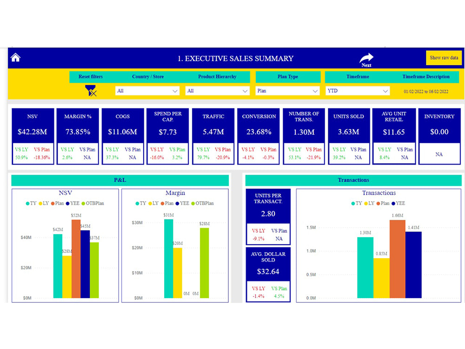Open the Product Hierarchy dropdown
Image resolution: width=465 pixels, height=349 pixels.
point(217,91)
